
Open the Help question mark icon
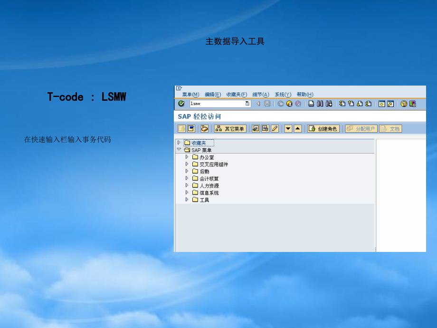tap(404, 104)
